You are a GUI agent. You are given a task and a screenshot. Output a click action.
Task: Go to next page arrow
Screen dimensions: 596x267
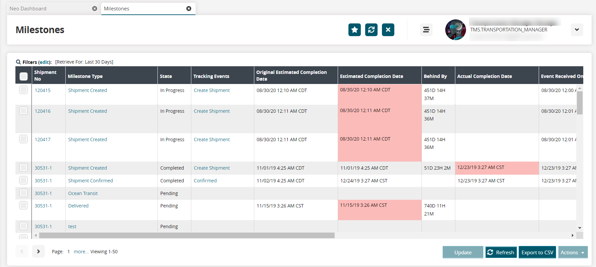tap(38, 251)
